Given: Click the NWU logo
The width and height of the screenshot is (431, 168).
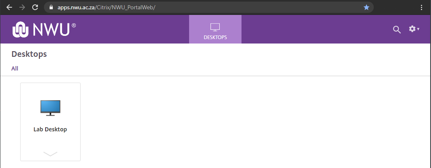Looking at the screenshot, I should (44, 29).
